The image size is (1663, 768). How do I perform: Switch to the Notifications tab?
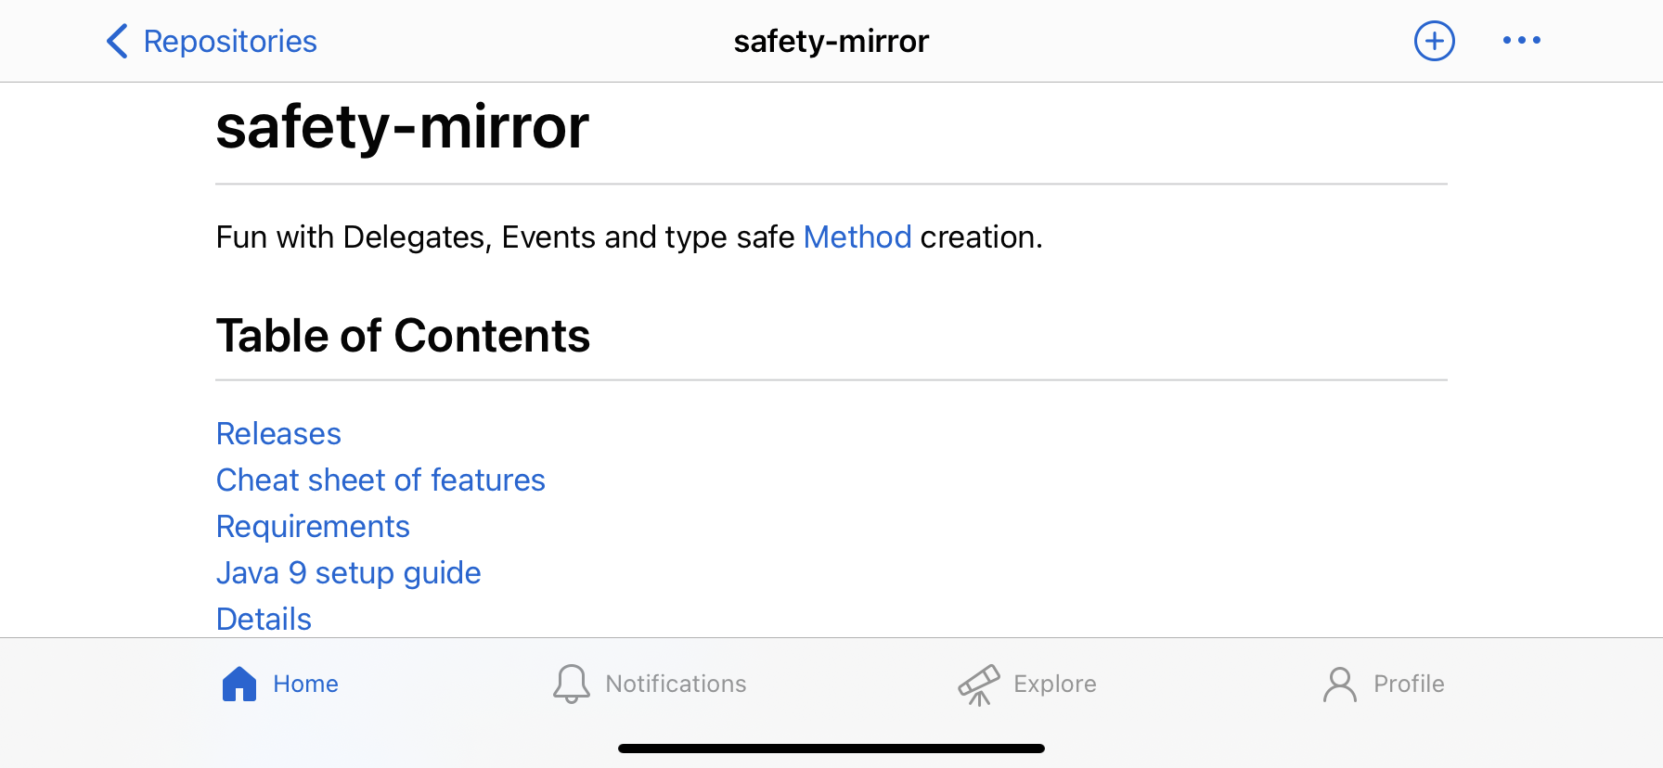[x=650, y=684]
